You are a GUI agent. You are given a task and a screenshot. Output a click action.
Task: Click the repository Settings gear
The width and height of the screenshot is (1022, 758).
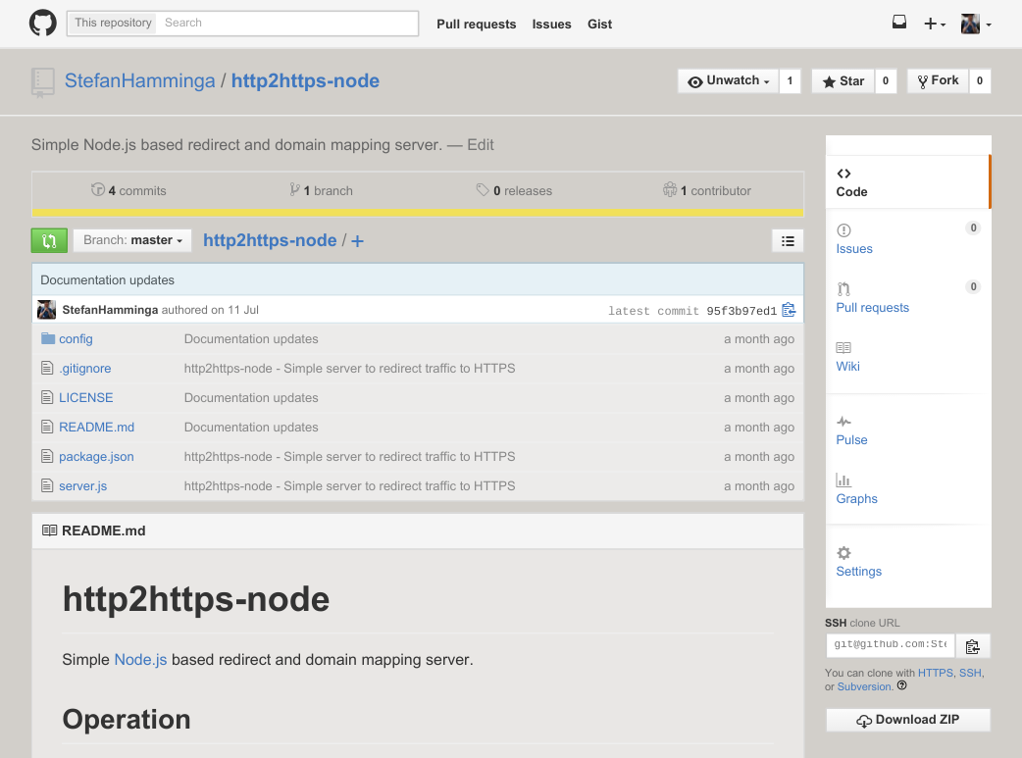point(842,553)
